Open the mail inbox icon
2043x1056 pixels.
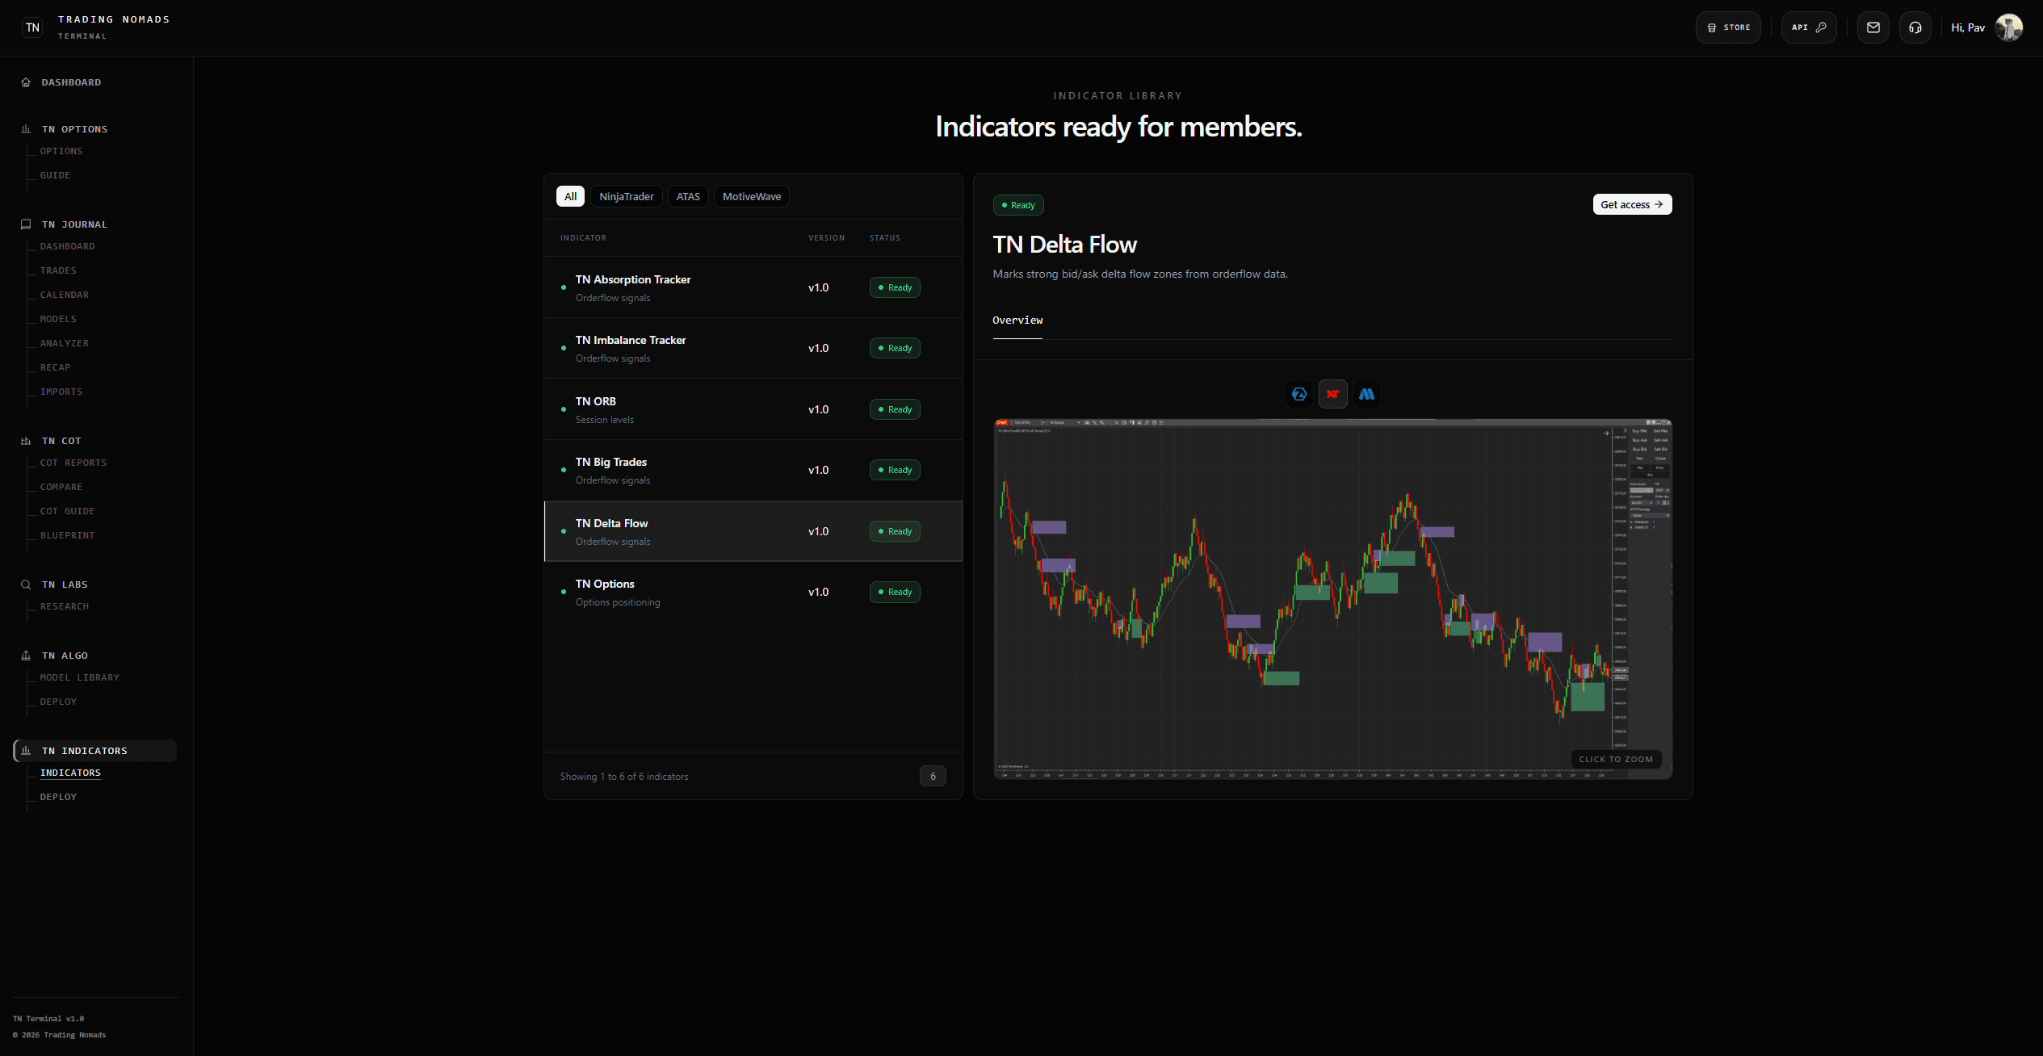[1873, 27]
